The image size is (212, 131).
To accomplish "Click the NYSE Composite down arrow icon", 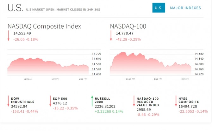I will point(176,101).
